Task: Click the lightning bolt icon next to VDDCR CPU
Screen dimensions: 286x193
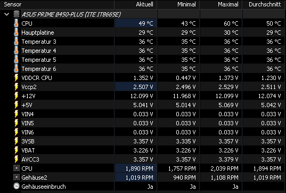Action: (x=16, y=78)
